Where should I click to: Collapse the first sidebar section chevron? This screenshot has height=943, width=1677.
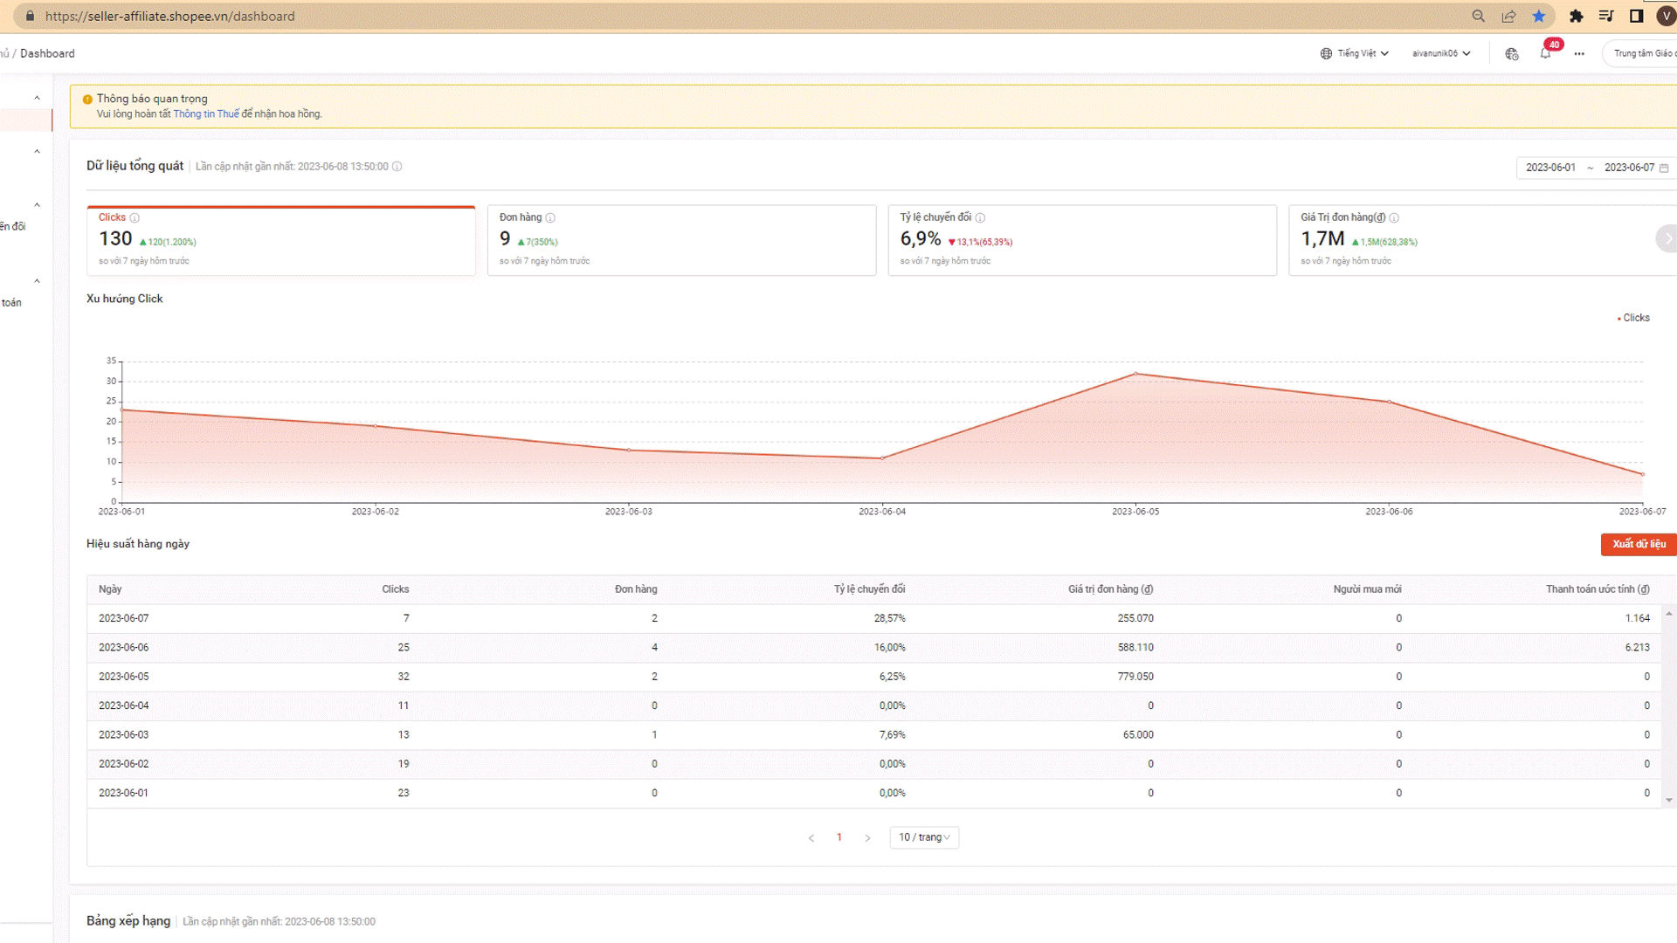[37, 98]
